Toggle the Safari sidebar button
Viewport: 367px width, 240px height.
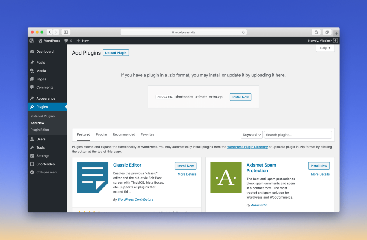66,32
